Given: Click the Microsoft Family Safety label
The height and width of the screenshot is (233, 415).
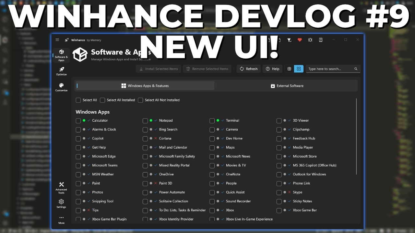Looking at the screenshot, I should (177, 156).
